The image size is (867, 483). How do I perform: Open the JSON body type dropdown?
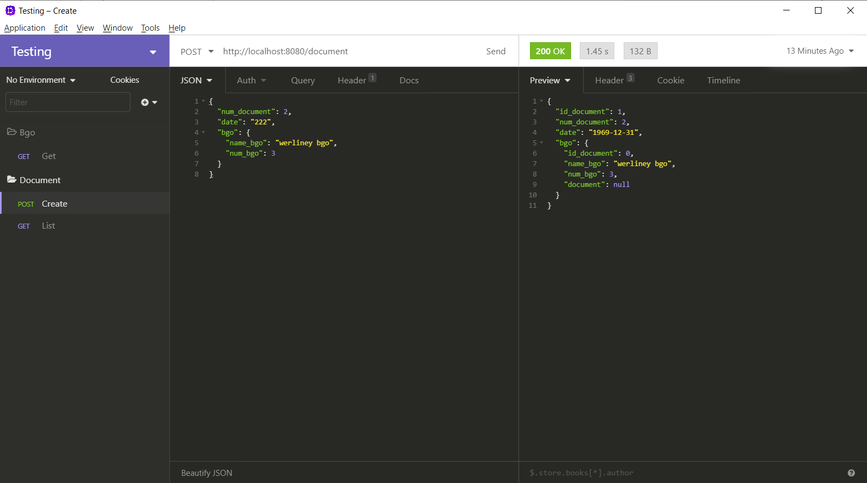click(x=196, y=80)
